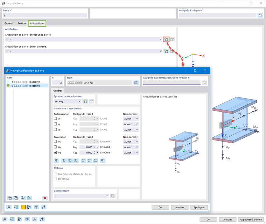Image resolution: width=266 pixels, height=224 pixels.
Task: Open the Commentaire dropdown
Action: point(81,196)
